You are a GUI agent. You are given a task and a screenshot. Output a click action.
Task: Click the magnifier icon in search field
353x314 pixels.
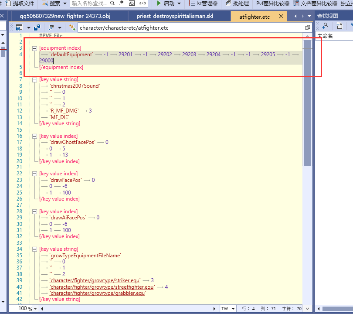[x=112, y=3]
